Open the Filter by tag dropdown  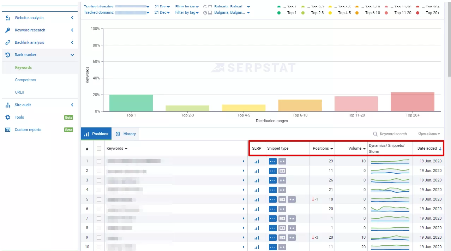pos(187,12)
